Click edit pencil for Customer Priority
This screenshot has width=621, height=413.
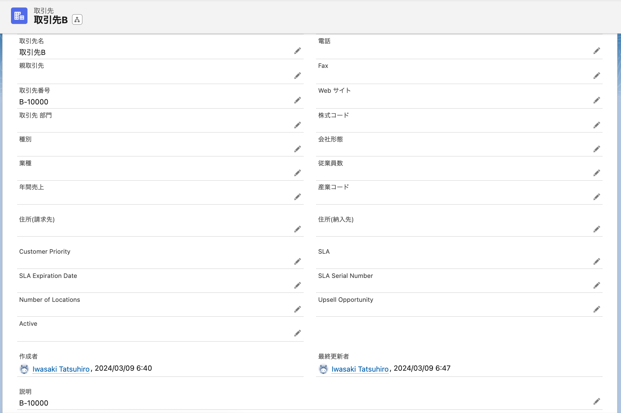pos(297,261)
